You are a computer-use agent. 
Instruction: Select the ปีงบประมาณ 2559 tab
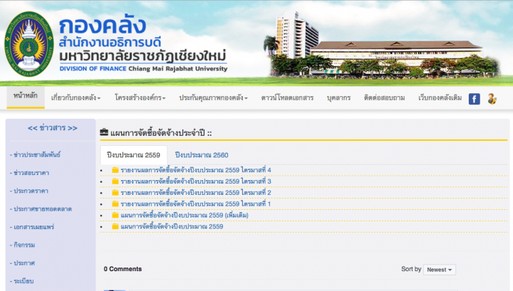coord(133,155)
